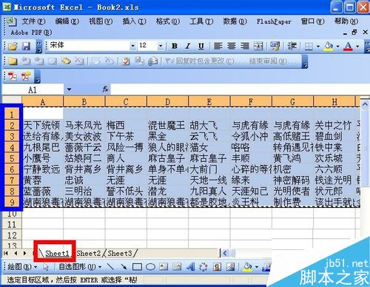Click the Currency style icon
Viewport: 370px width, 287px height.
pos(275,46)
